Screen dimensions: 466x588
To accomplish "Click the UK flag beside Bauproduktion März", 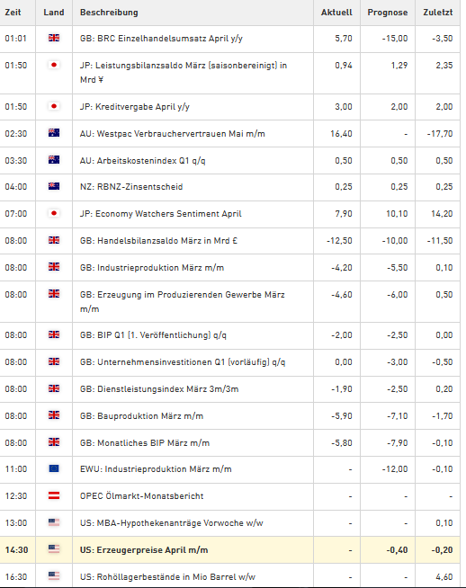I will [54, 414].
